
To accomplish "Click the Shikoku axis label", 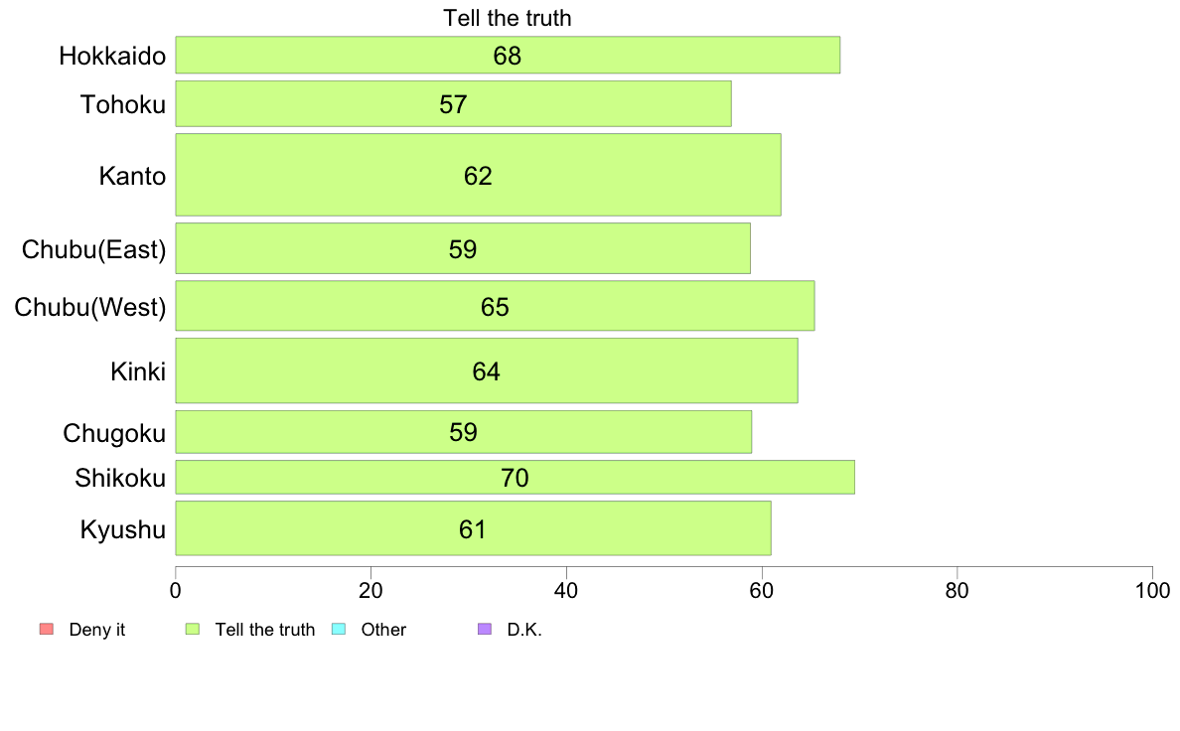I will [120, 478].
